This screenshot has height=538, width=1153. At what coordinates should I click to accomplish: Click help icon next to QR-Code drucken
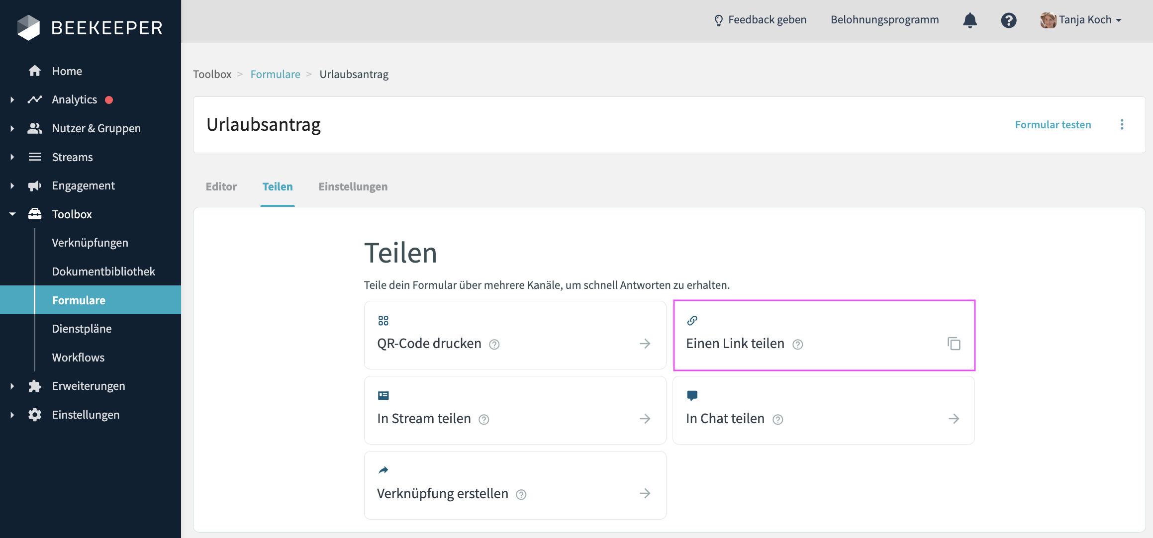494,344
